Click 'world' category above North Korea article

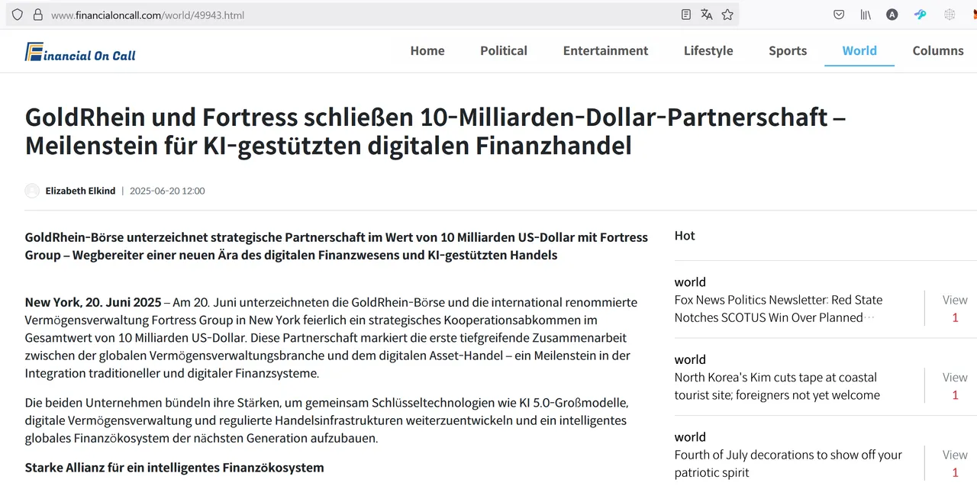click(x=690, y=359)
